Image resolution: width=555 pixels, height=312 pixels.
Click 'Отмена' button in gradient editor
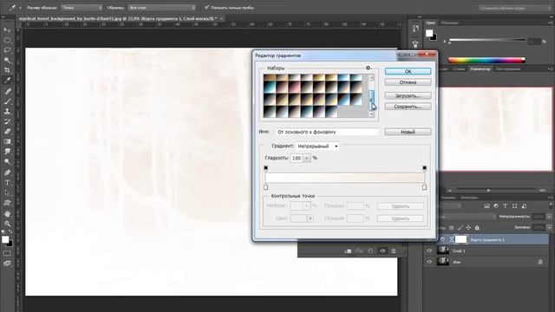408,82
